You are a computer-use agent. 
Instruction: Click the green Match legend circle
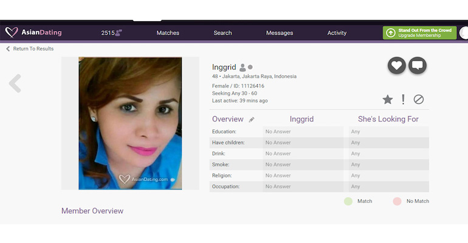[x=348, y=201]
